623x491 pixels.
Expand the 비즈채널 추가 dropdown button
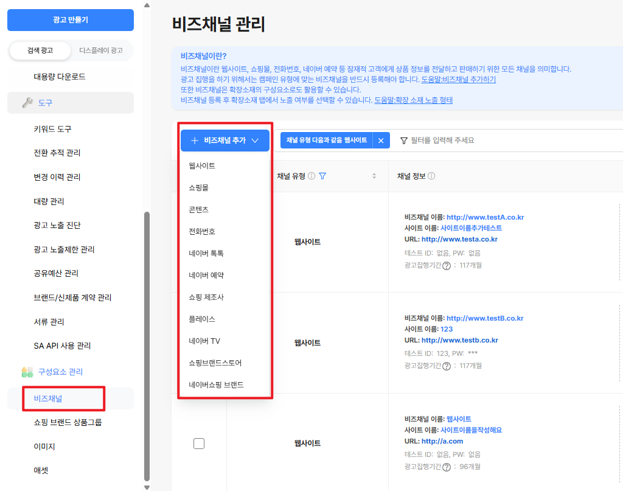[225, 140]
